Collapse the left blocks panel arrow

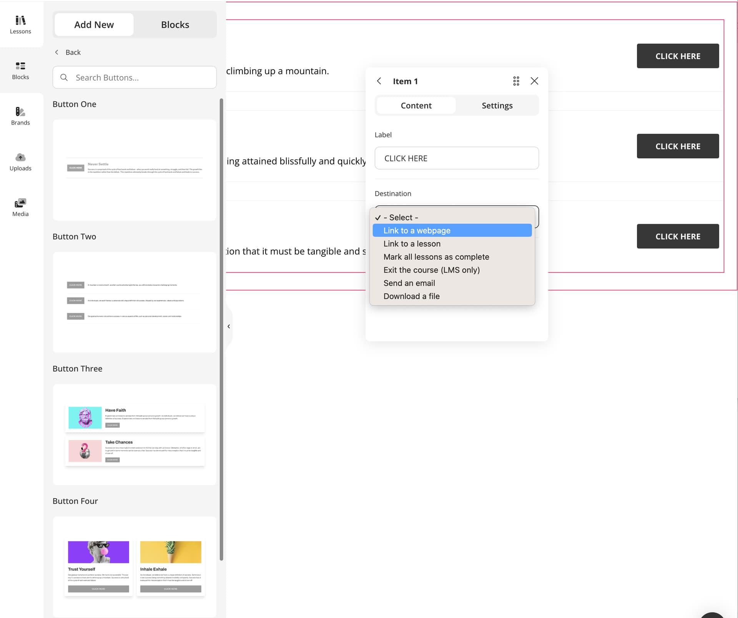click(x=229, y=326)
